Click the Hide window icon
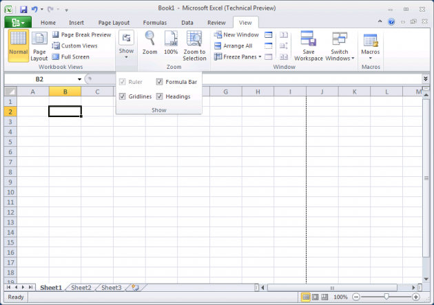 [269, 45]
